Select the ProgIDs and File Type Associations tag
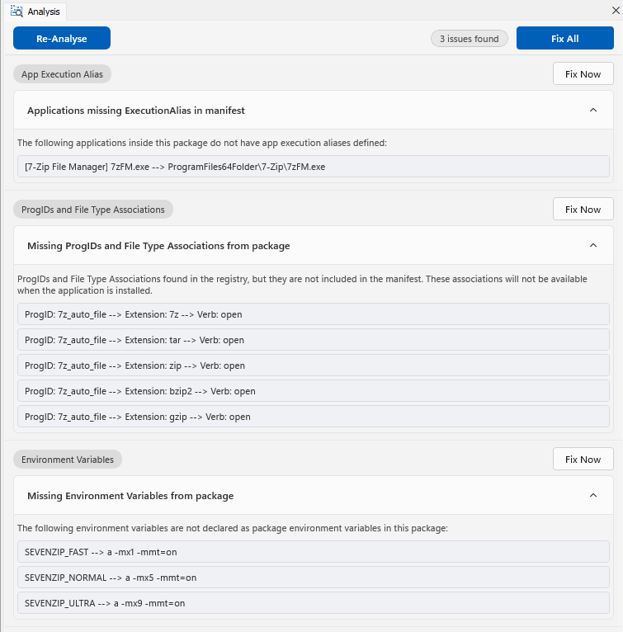The height and width of the screenshot is (632, 623). [93, 210]
